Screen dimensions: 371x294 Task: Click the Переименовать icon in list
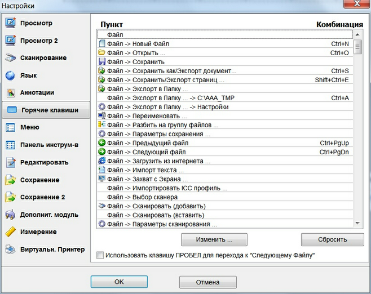pyautogui.click(x=101, y=116)
